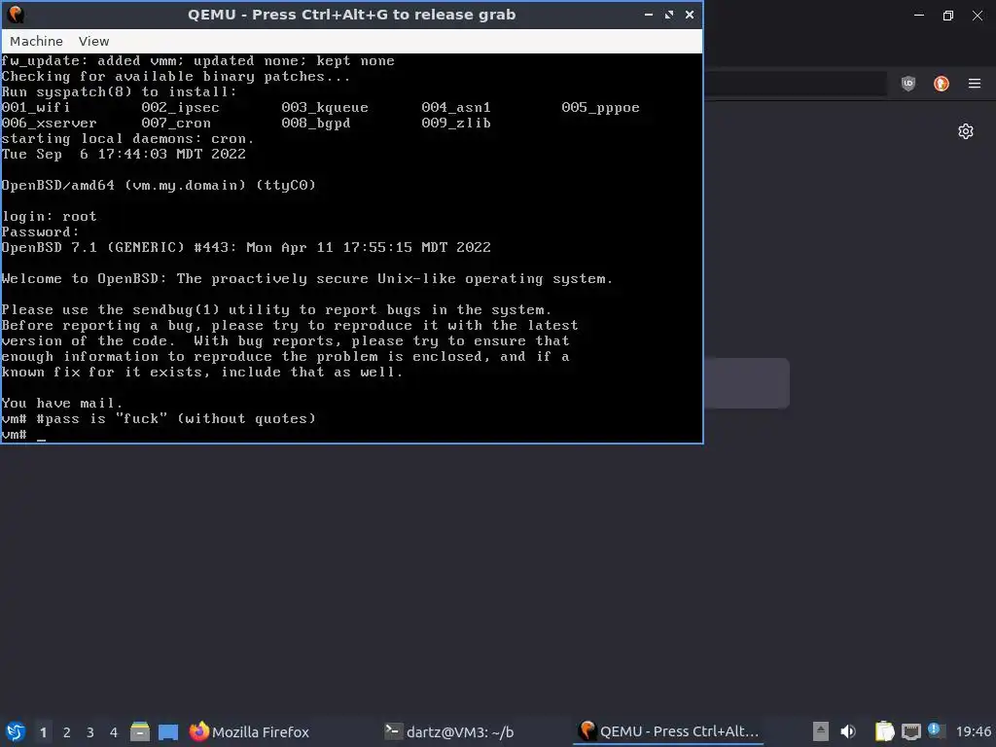Click the QEMU window title text
The image size is (996, 747).
click(351, 15)
